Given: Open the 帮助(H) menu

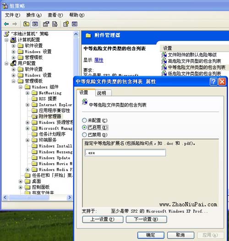Looking at the screenshot, I should coord(76,15).
